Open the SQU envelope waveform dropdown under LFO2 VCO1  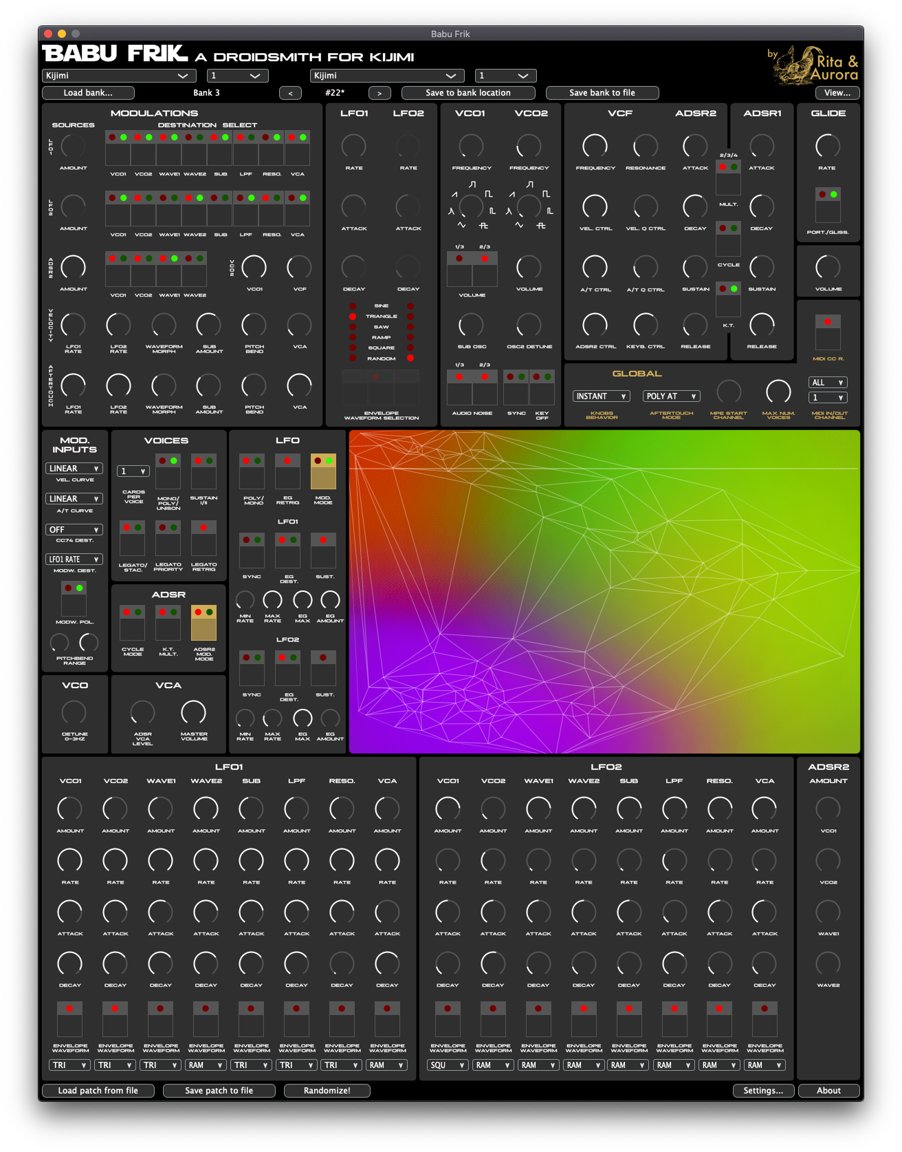point(448,1065)
